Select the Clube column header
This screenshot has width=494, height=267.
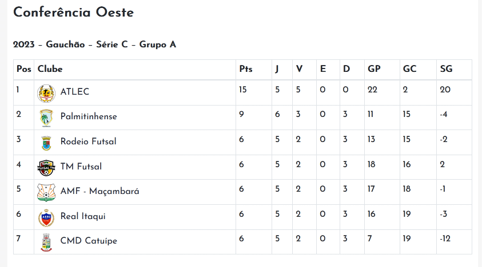click(x=50, y=69)
